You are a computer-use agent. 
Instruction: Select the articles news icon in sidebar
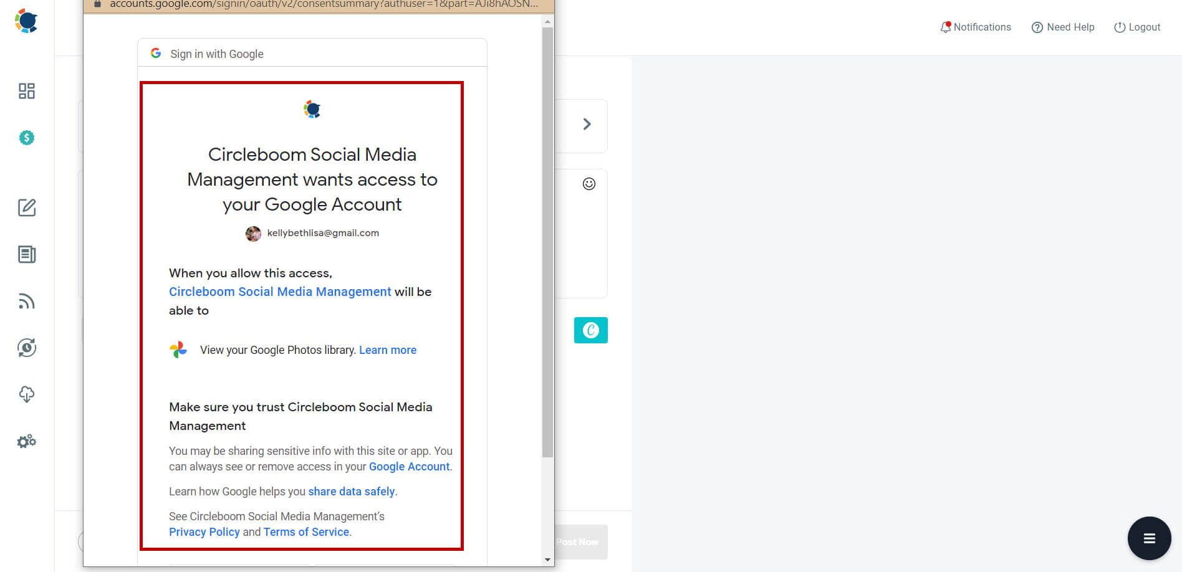coord(26,254)
